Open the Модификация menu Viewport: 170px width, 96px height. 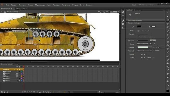pos(40,5)
